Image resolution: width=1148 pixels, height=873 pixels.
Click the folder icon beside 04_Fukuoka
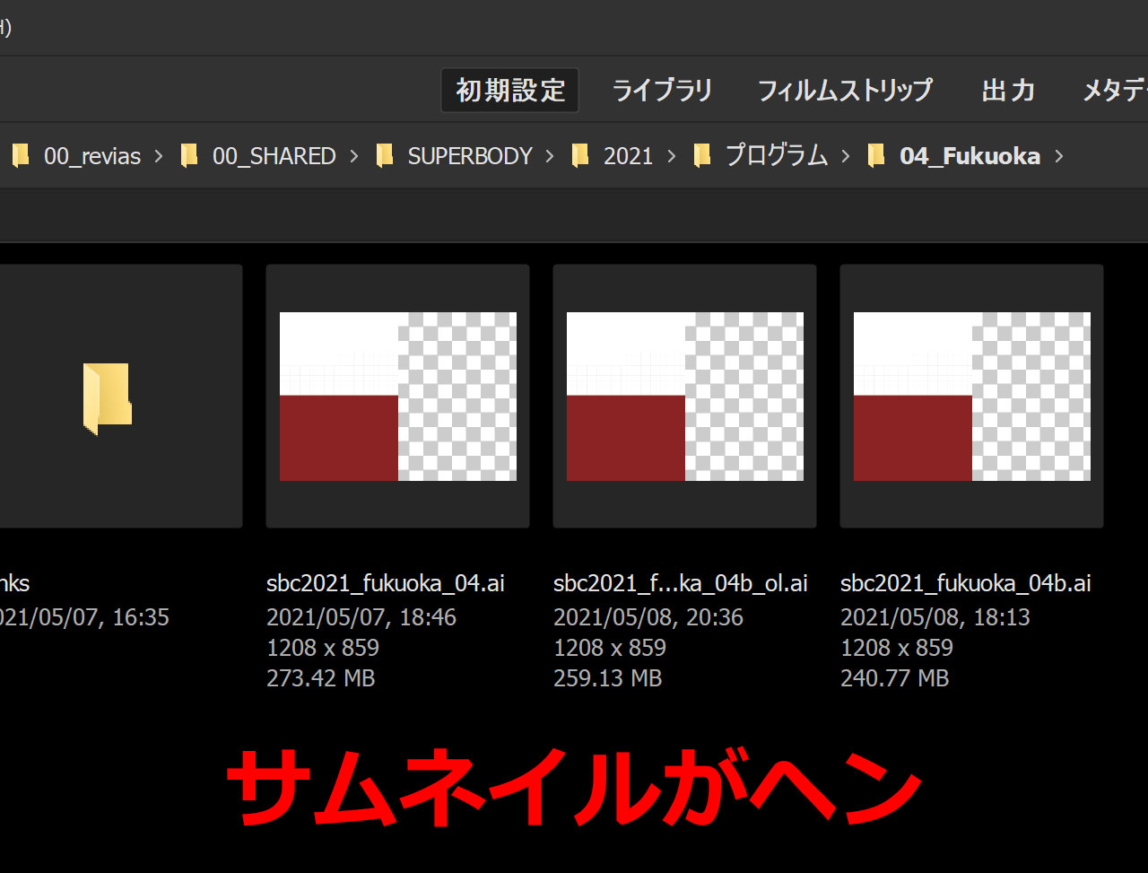(876, 156)
